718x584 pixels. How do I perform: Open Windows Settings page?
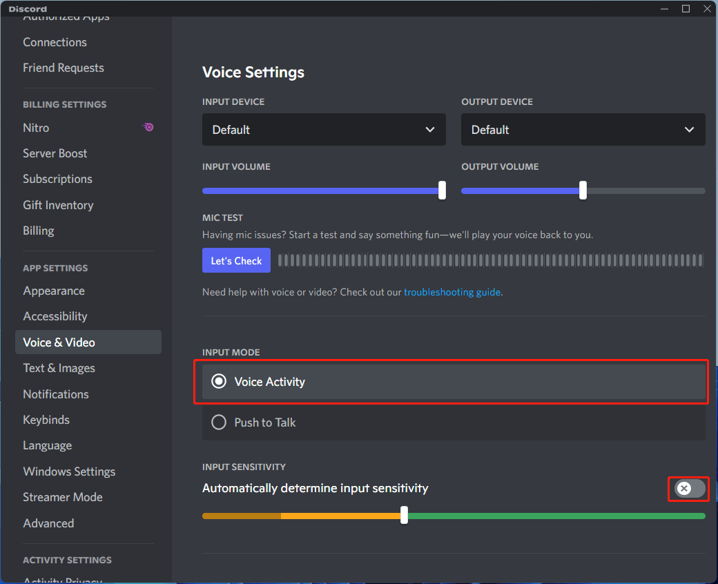[x=69, y=471]
